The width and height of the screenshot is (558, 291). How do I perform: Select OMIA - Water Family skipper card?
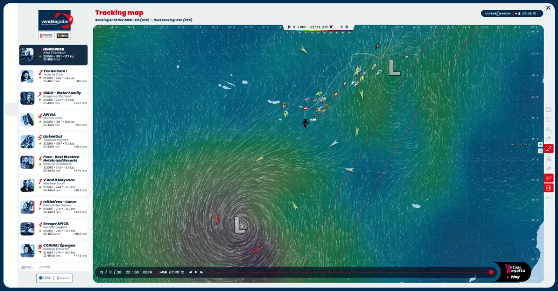tap(53, 98)
